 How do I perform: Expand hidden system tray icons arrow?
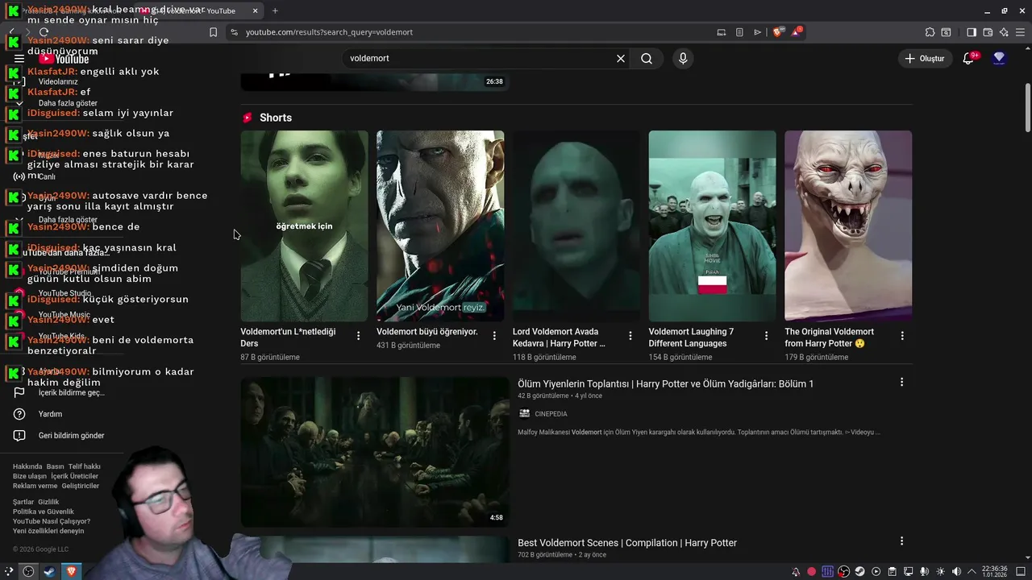[971, 572]
